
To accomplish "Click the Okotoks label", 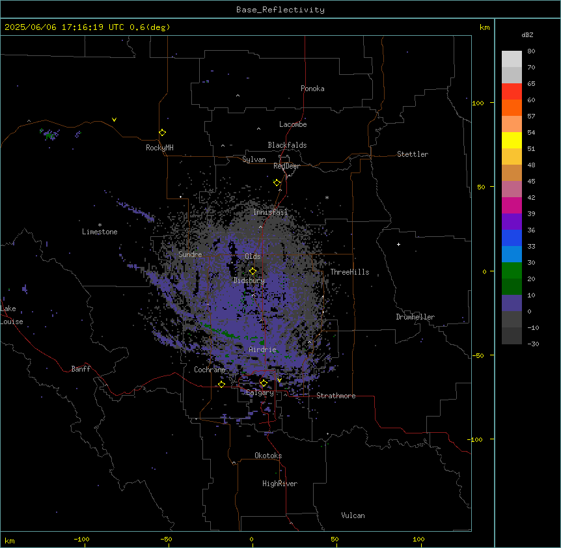I will [268, 456].
